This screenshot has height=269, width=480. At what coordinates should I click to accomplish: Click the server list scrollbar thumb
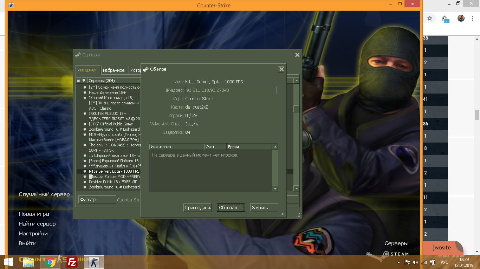point(297,109)
